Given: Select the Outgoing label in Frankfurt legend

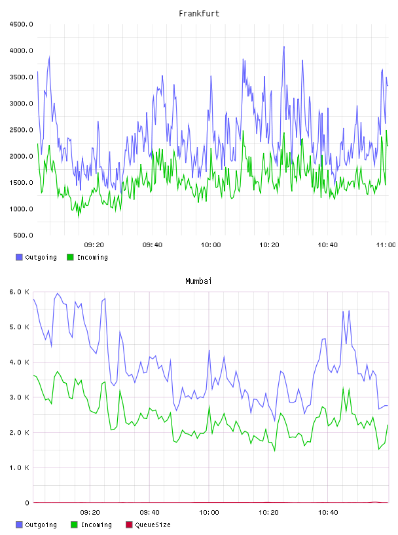Looking at the screenshot, I should pyautogui.click(x=41, y=257).
